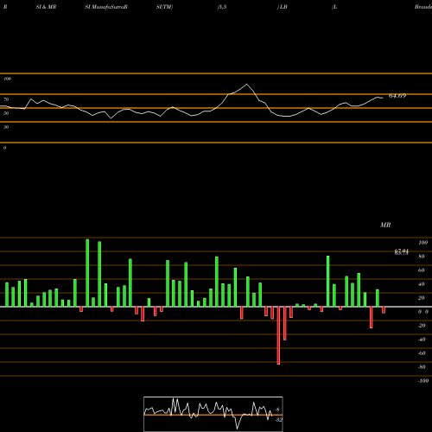Click the -32 label in mini chart
This screenshot has height=432, width=432.
click(278, 420)
